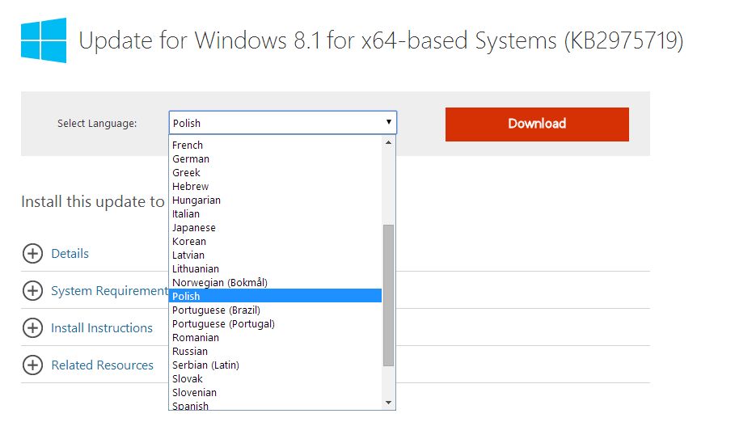The width and height of the screenshot is (735, 422).
Task: Open the Related Resources link
Action: pyautogui.click(x=102, y=365)
